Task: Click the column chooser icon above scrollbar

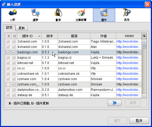Action: click(144, 36)
